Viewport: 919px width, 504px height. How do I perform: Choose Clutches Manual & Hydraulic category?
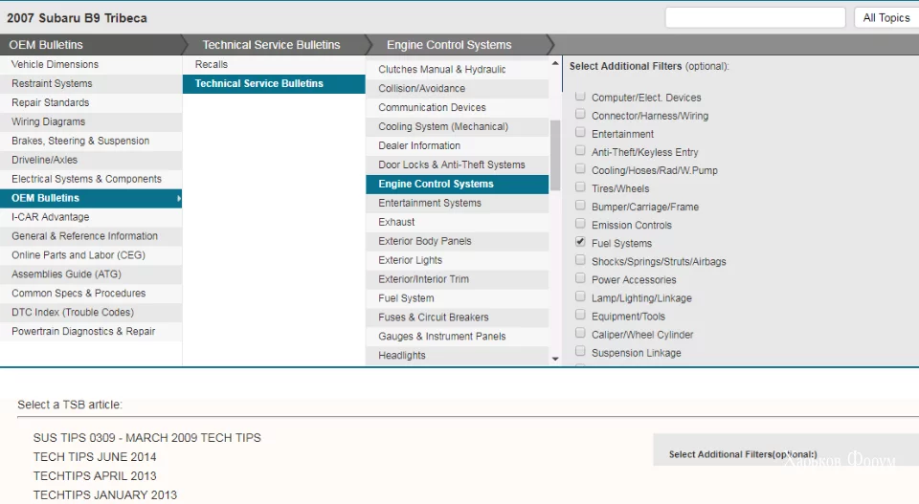pyautogui.click(x=458, y=69)
